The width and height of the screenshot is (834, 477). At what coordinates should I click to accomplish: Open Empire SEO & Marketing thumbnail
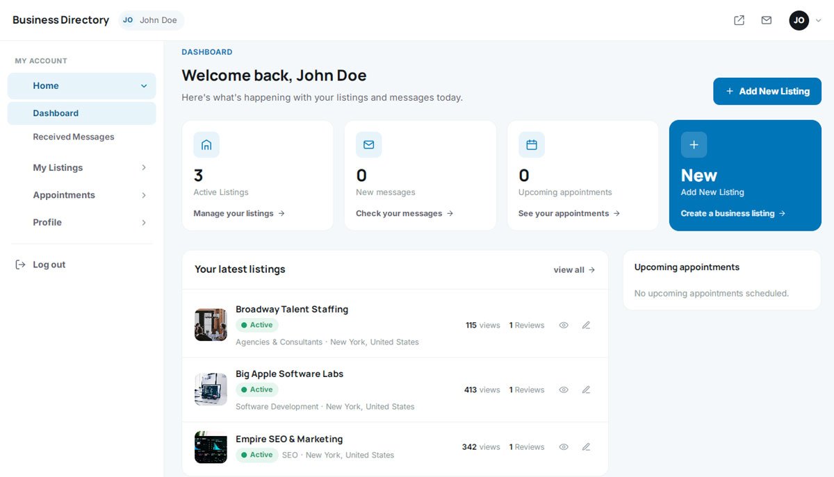tap(211, 447)
